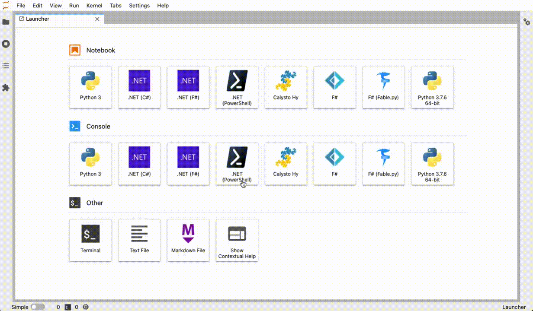Launch a Python 3 notebook

pos(90,87)
